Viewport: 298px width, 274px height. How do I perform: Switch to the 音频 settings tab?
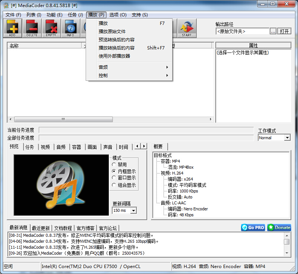(x=61, y=147)
